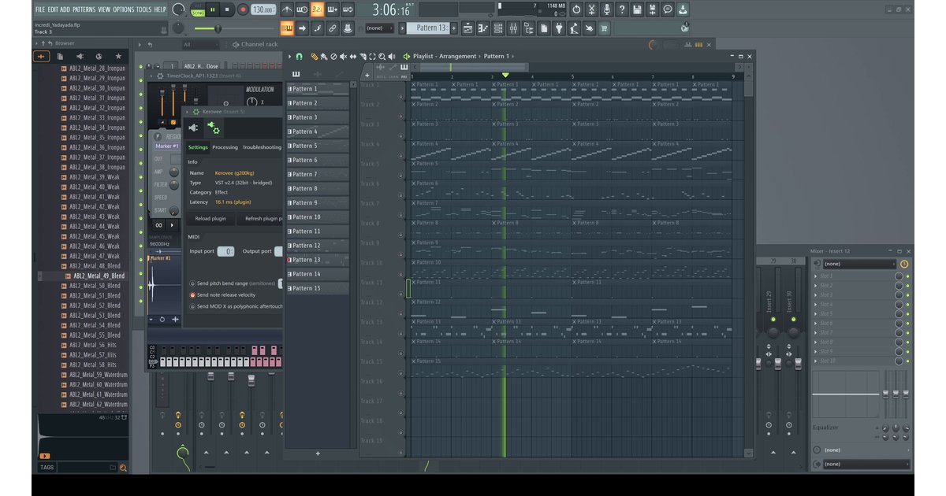Open the OPTIONS menu
The image size is (946, 496).
(x=124, y=9)
